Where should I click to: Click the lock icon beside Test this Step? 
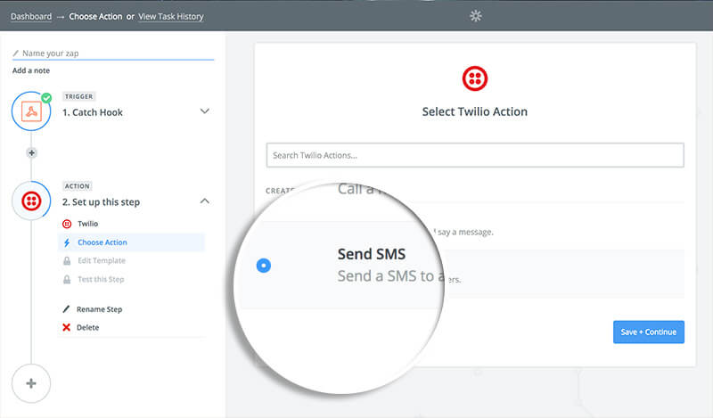pos(67,279)
